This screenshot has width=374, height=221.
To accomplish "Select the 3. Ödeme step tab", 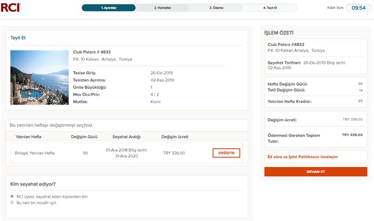I will (x=216, y=8).
